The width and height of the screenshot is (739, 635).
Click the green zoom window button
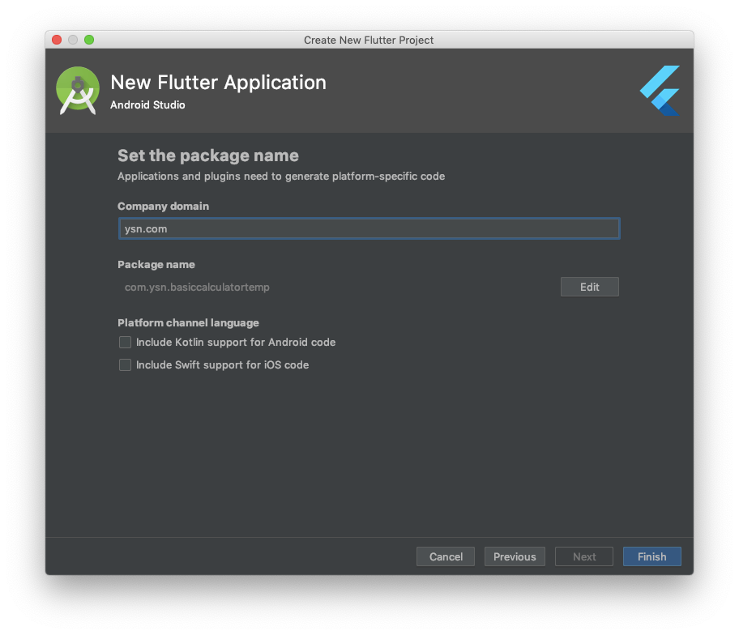coord(89,40)
